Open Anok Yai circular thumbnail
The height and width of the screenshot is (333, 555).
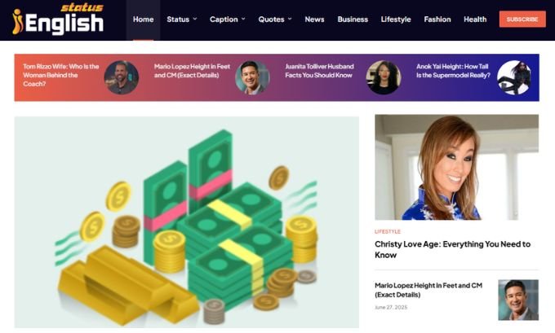click(x=514, y=77)
